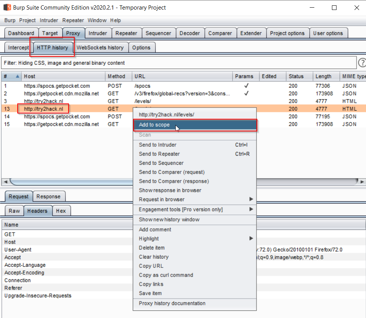Choose 'Send to Repeater' from context menu
The image size is (366, 318).
[x=159, y=154]
